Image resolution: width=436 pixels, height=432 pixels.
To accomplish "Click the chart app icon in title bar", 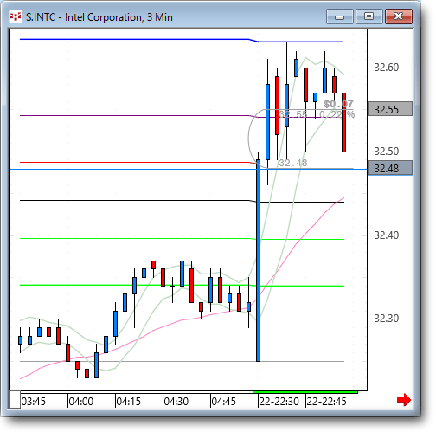I will point(16,16).
